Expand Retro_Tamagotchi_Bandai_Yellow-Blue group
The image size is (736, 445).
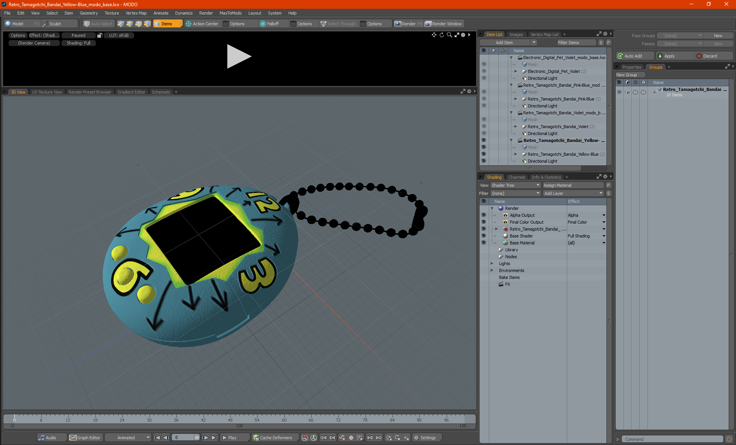point(516,154)
